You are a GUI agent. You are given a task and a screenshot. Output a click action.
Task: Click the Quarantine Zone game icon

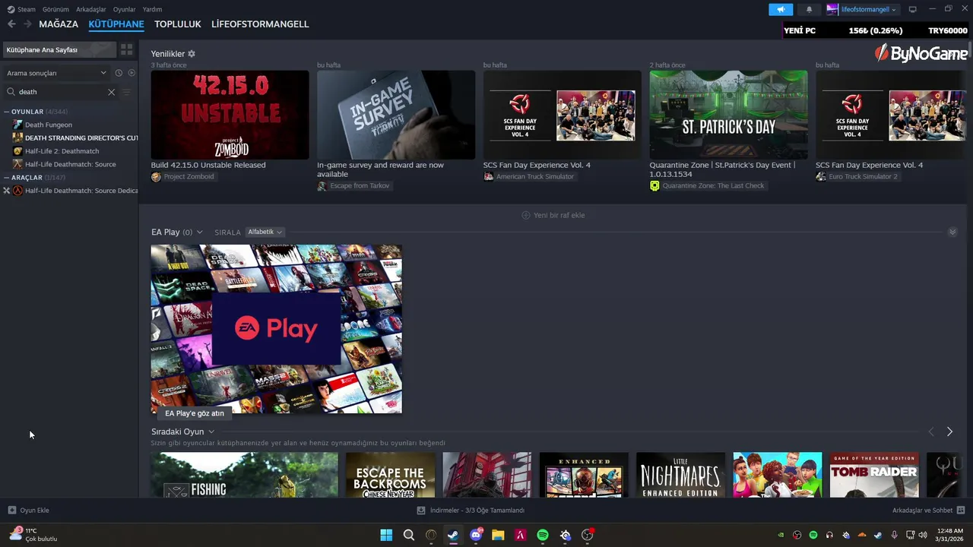[654, 186]
